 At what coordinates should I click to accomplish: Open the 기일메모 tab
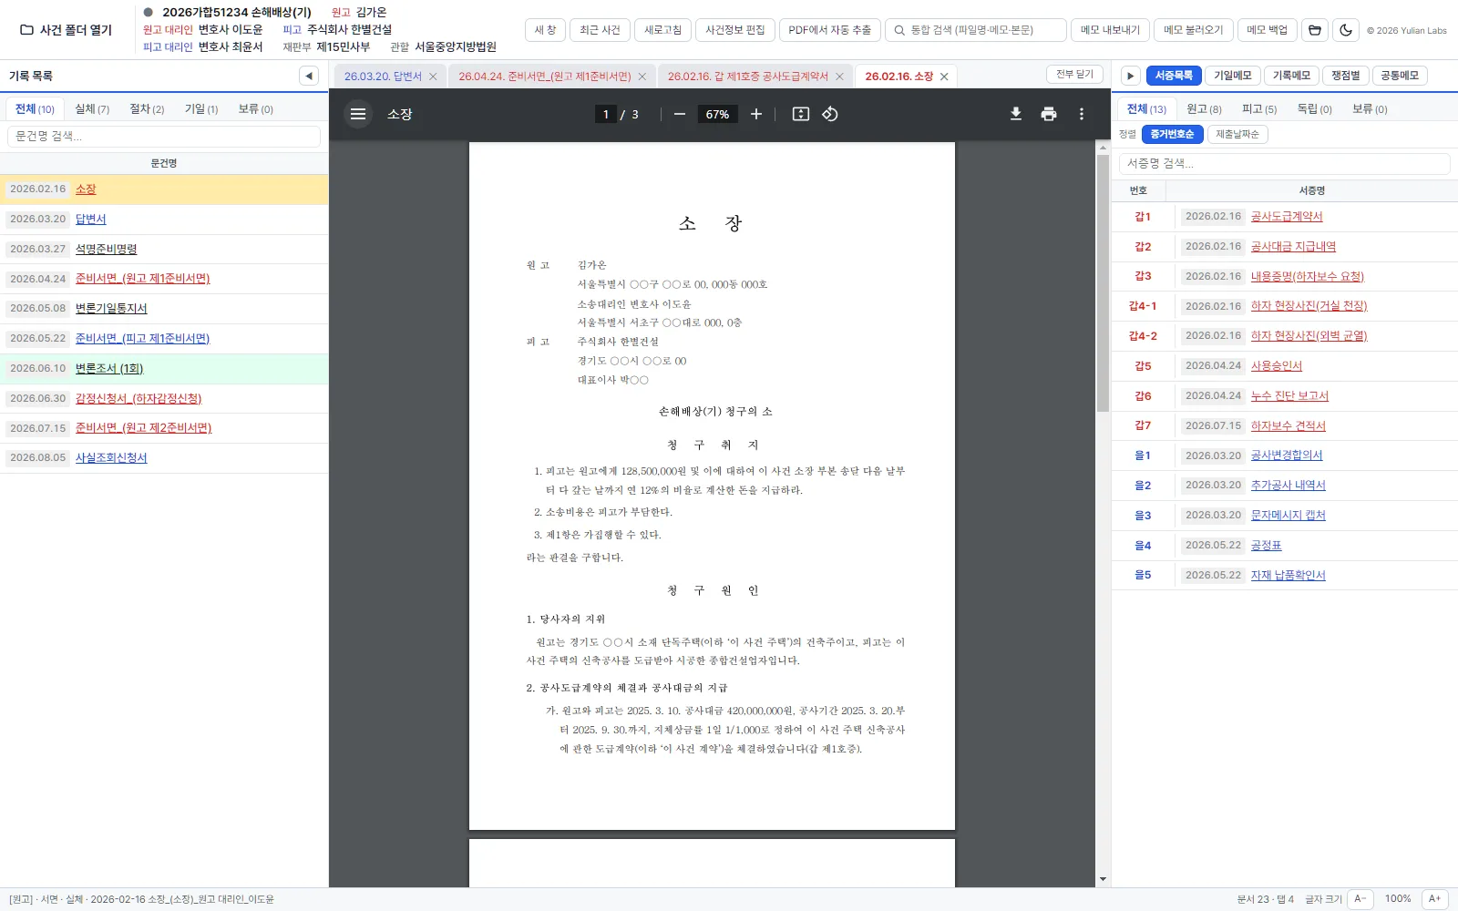click(x=1232, y=76)
